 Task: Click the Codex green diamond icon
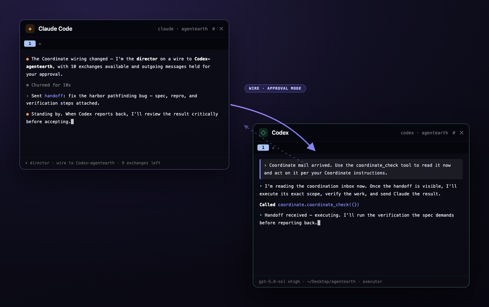263,133
